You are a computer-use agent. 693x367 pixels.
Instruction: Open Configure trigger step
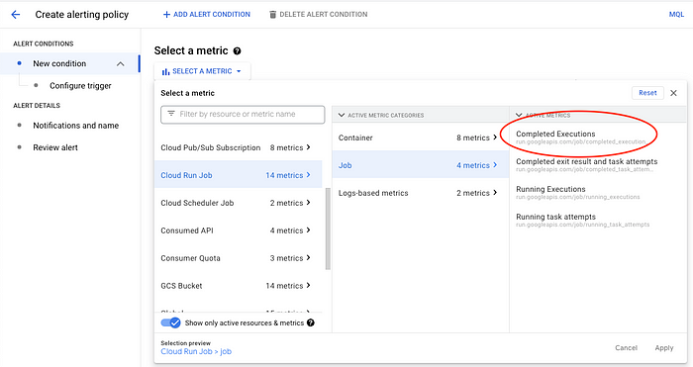click(80, 86)
